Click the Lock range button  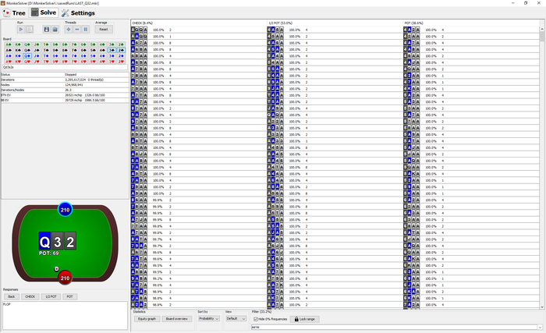click(305, 319)
